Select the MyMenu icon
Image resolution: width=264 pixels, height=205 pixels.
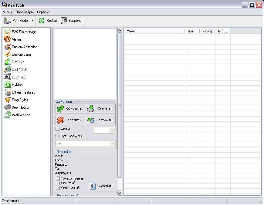point(8,85)
